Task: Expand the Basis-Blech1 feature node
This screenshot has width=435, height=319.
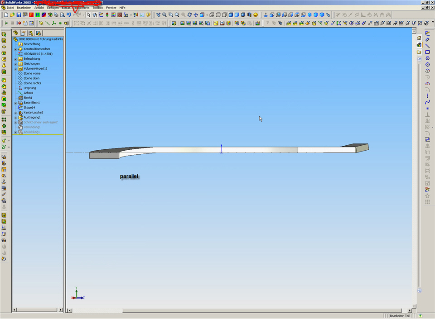Action: (15, 103)
